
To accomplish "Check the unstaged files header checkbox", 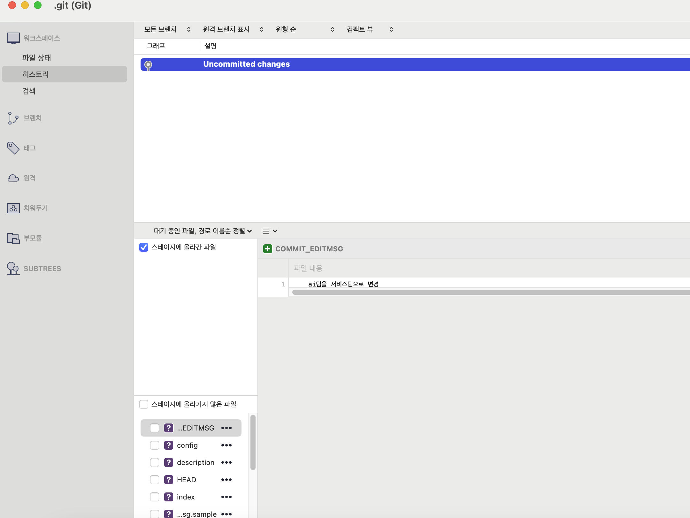I will point(144,404).
